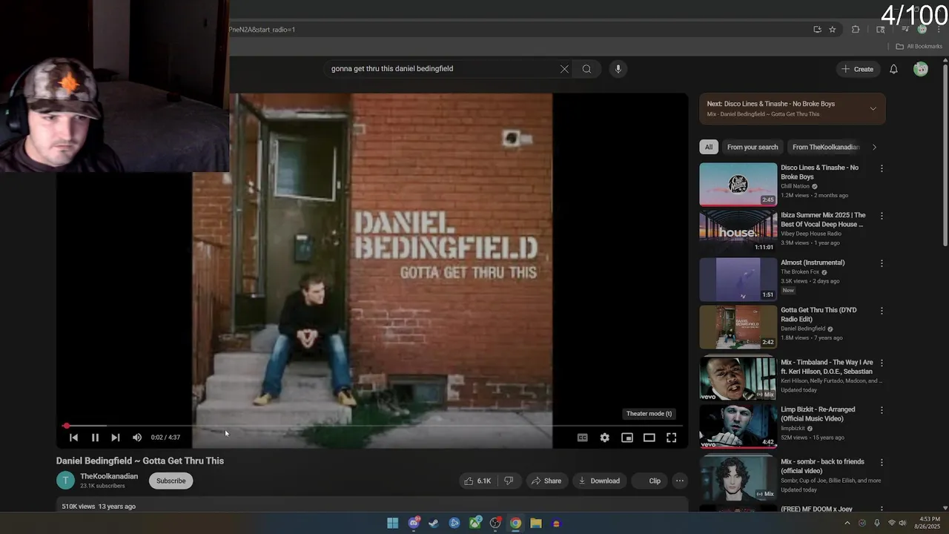Open options for Mix - Timbaland item
Image resolution: width=949 pixels, height=534 pixels.
tap(882, 363)
